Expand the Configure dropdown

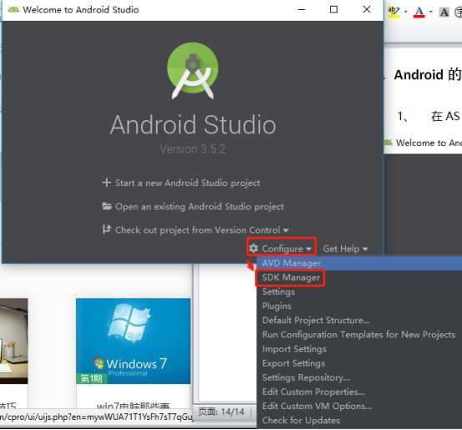pos(281,248)
